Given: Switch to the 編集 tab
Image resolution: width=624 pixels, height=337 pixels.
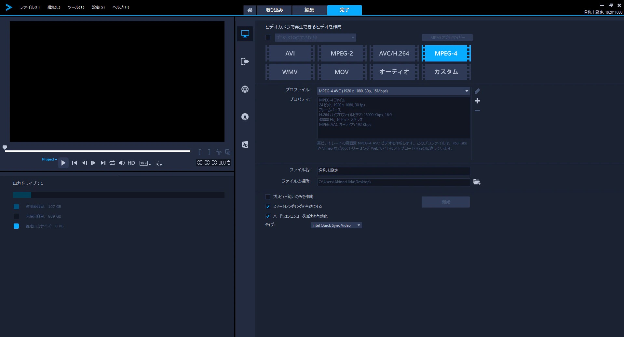Looking at the screenshot, I should (309, 10).
